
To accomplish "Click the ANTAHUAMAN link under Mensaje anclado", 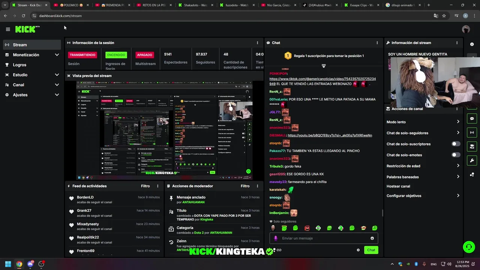I will point(193,202).
